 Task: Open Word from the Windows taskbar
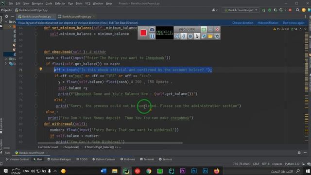[x=104, y=171]
